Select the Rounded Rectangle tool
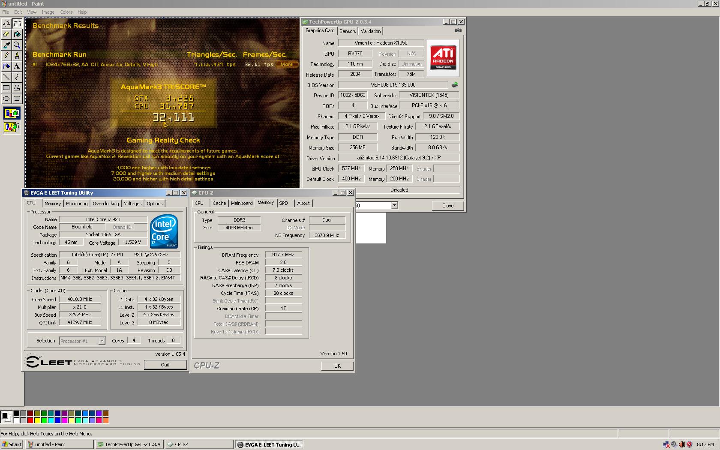 tap(17, 99)
